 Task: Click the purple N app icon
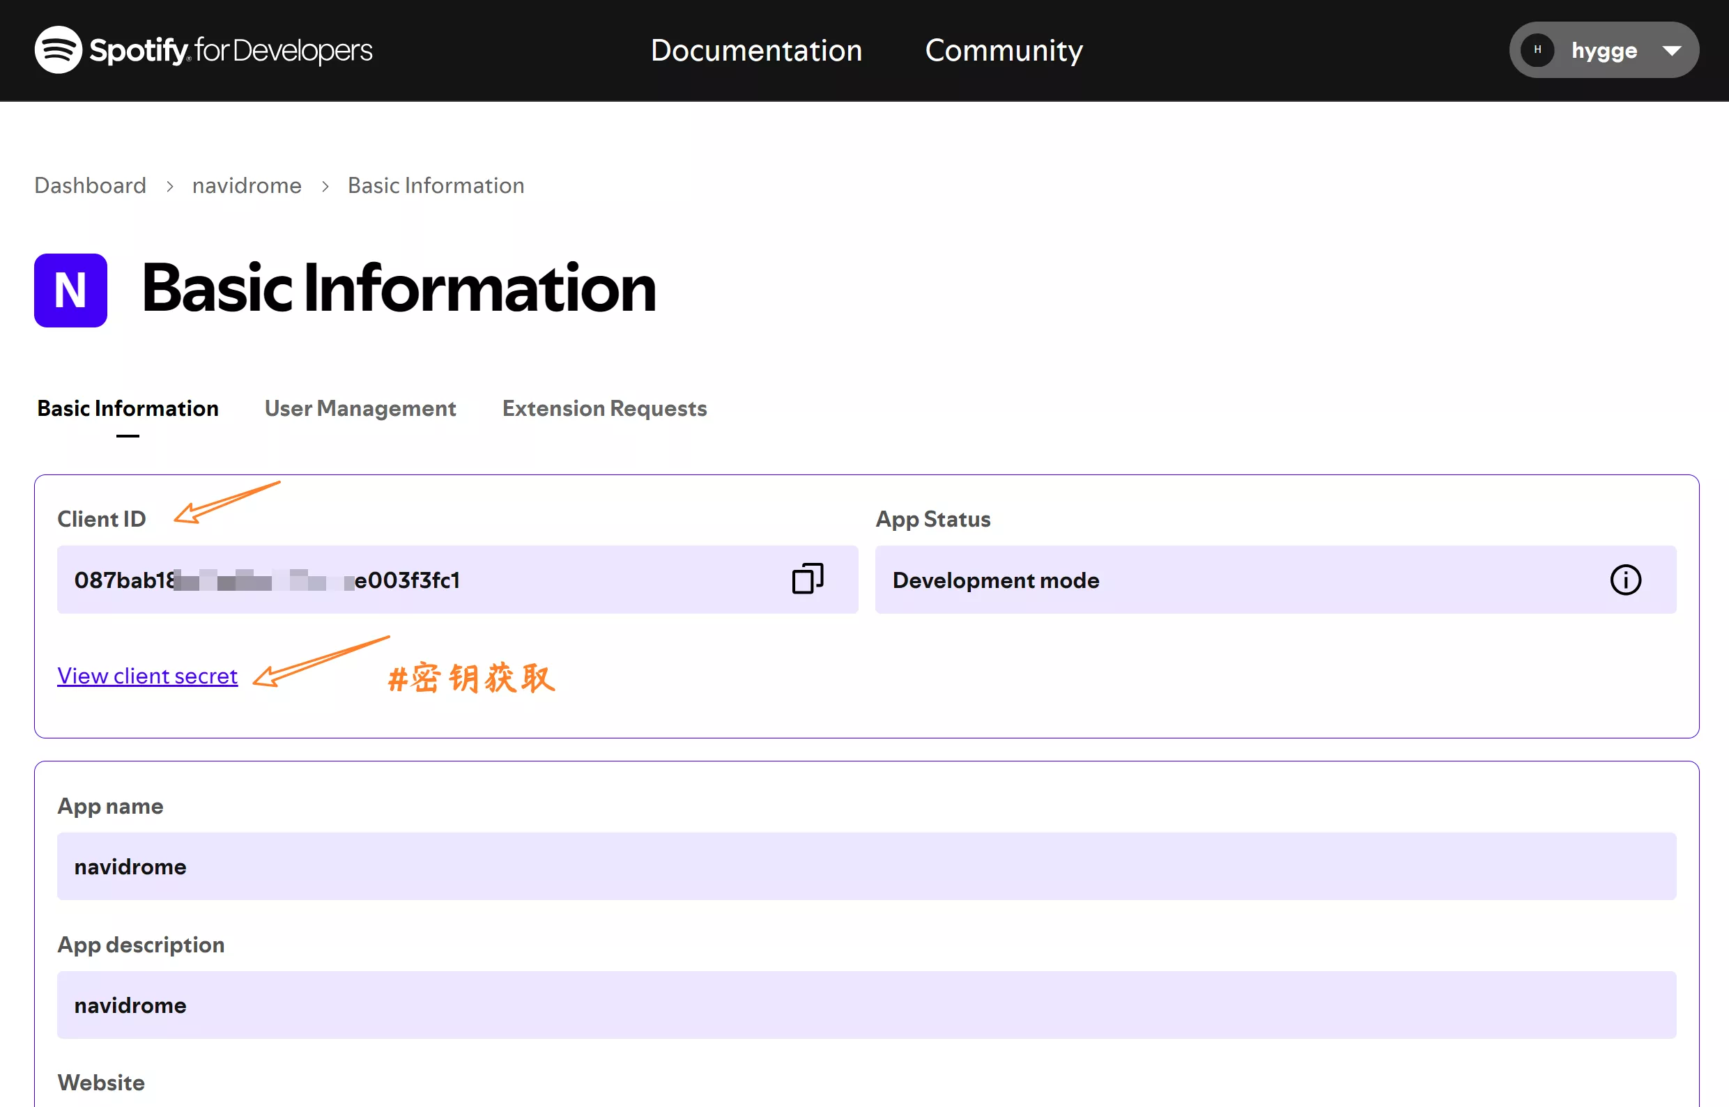click(70, 290)
